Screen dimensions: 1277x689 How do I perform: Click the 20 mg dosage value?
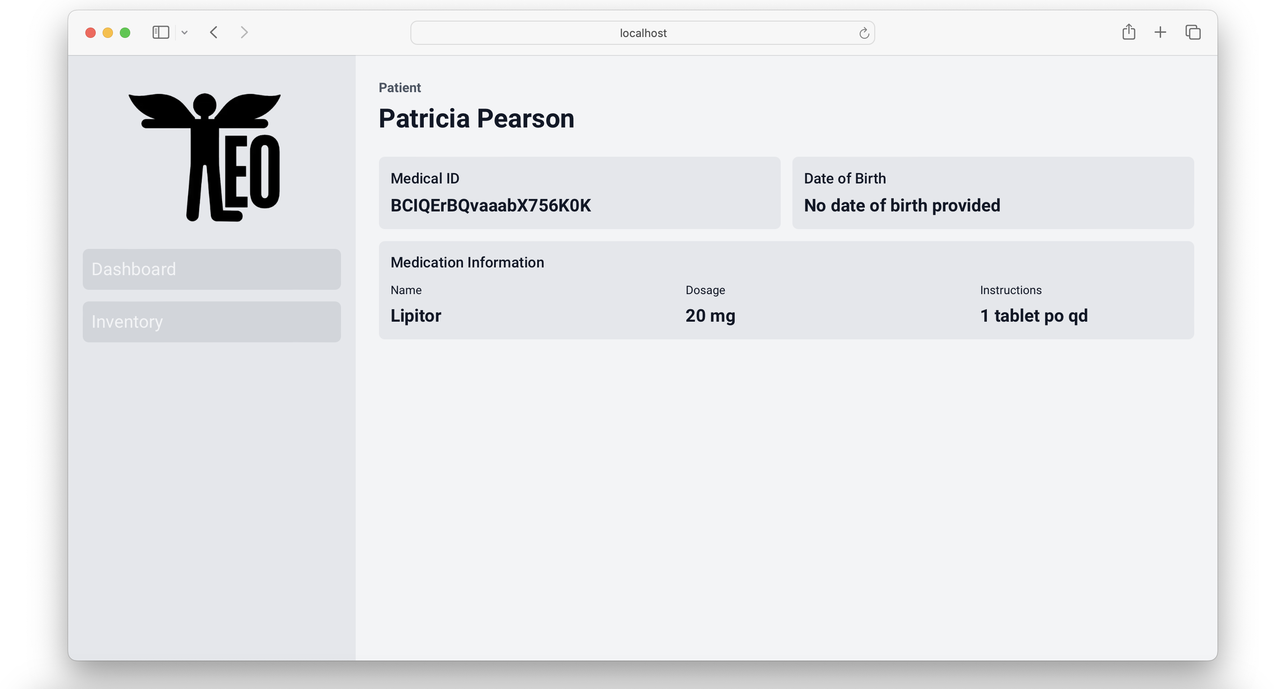tap(710, 316)
